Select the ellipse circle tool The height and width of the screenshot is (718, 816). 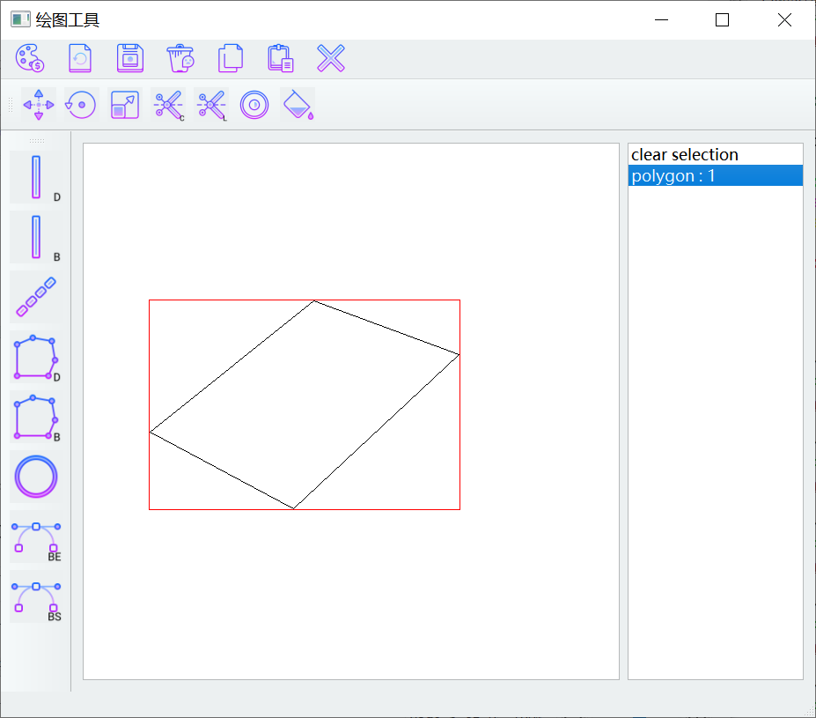pos(36,477)
